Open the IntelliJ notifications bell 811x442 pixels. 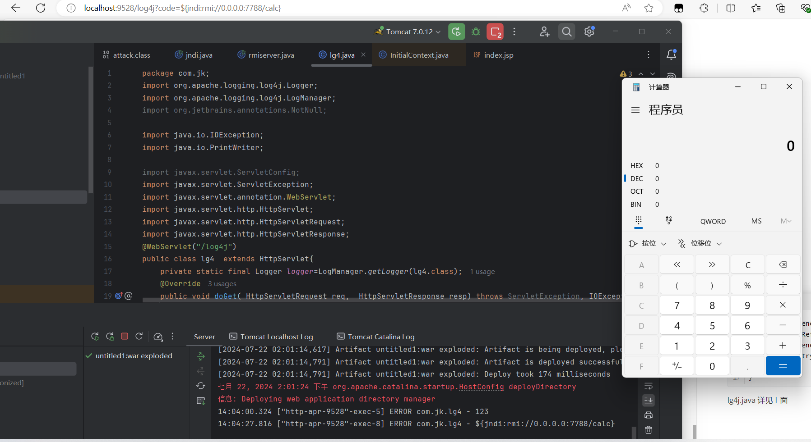pos(671,55)
